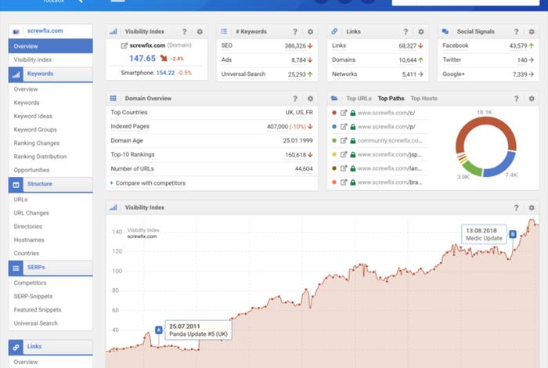Open external link icon for www.screwfix.com/jsp path
Screen dimensions: 548x368
(x=344, y=154)
